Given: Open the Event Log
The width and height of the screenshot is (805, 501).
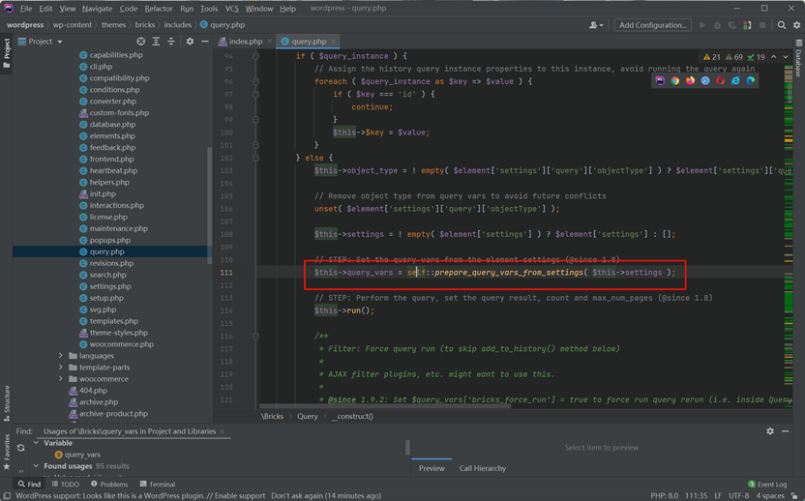Looking at the screenshot, I should [x=767, y=485].
